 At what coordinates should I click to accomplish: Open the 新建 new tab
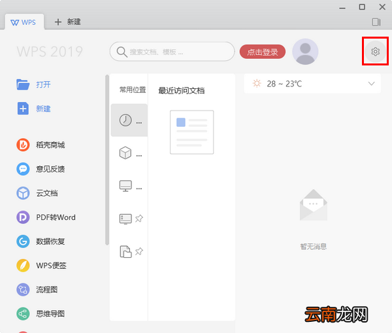tap(67, 22)
